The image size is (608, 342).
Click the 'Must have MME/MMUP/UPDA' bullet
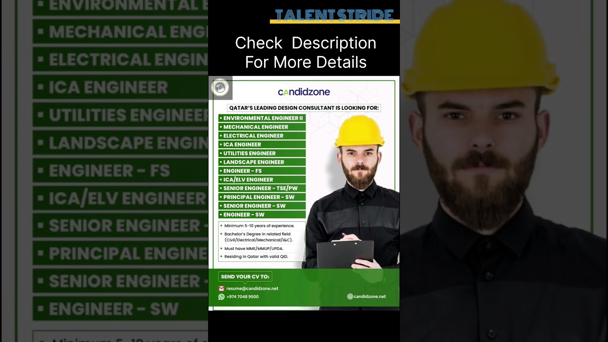point(255,248)
